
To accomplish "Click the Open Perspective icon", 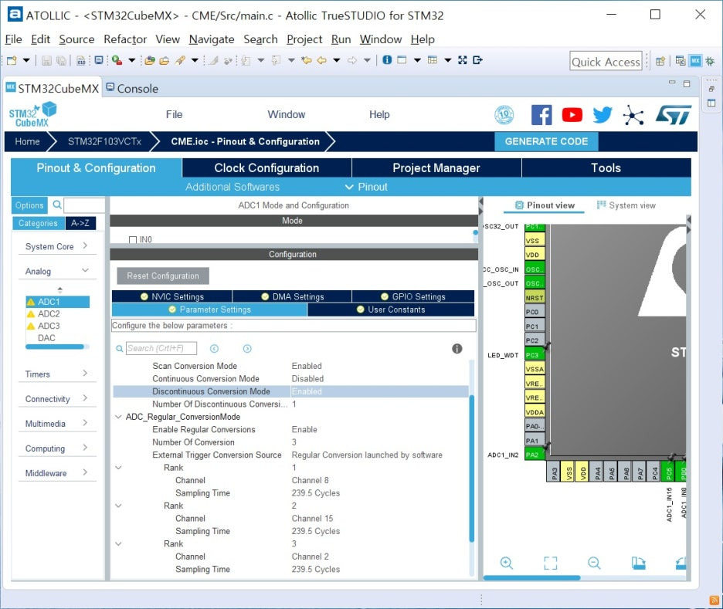I will pos(660,61).
